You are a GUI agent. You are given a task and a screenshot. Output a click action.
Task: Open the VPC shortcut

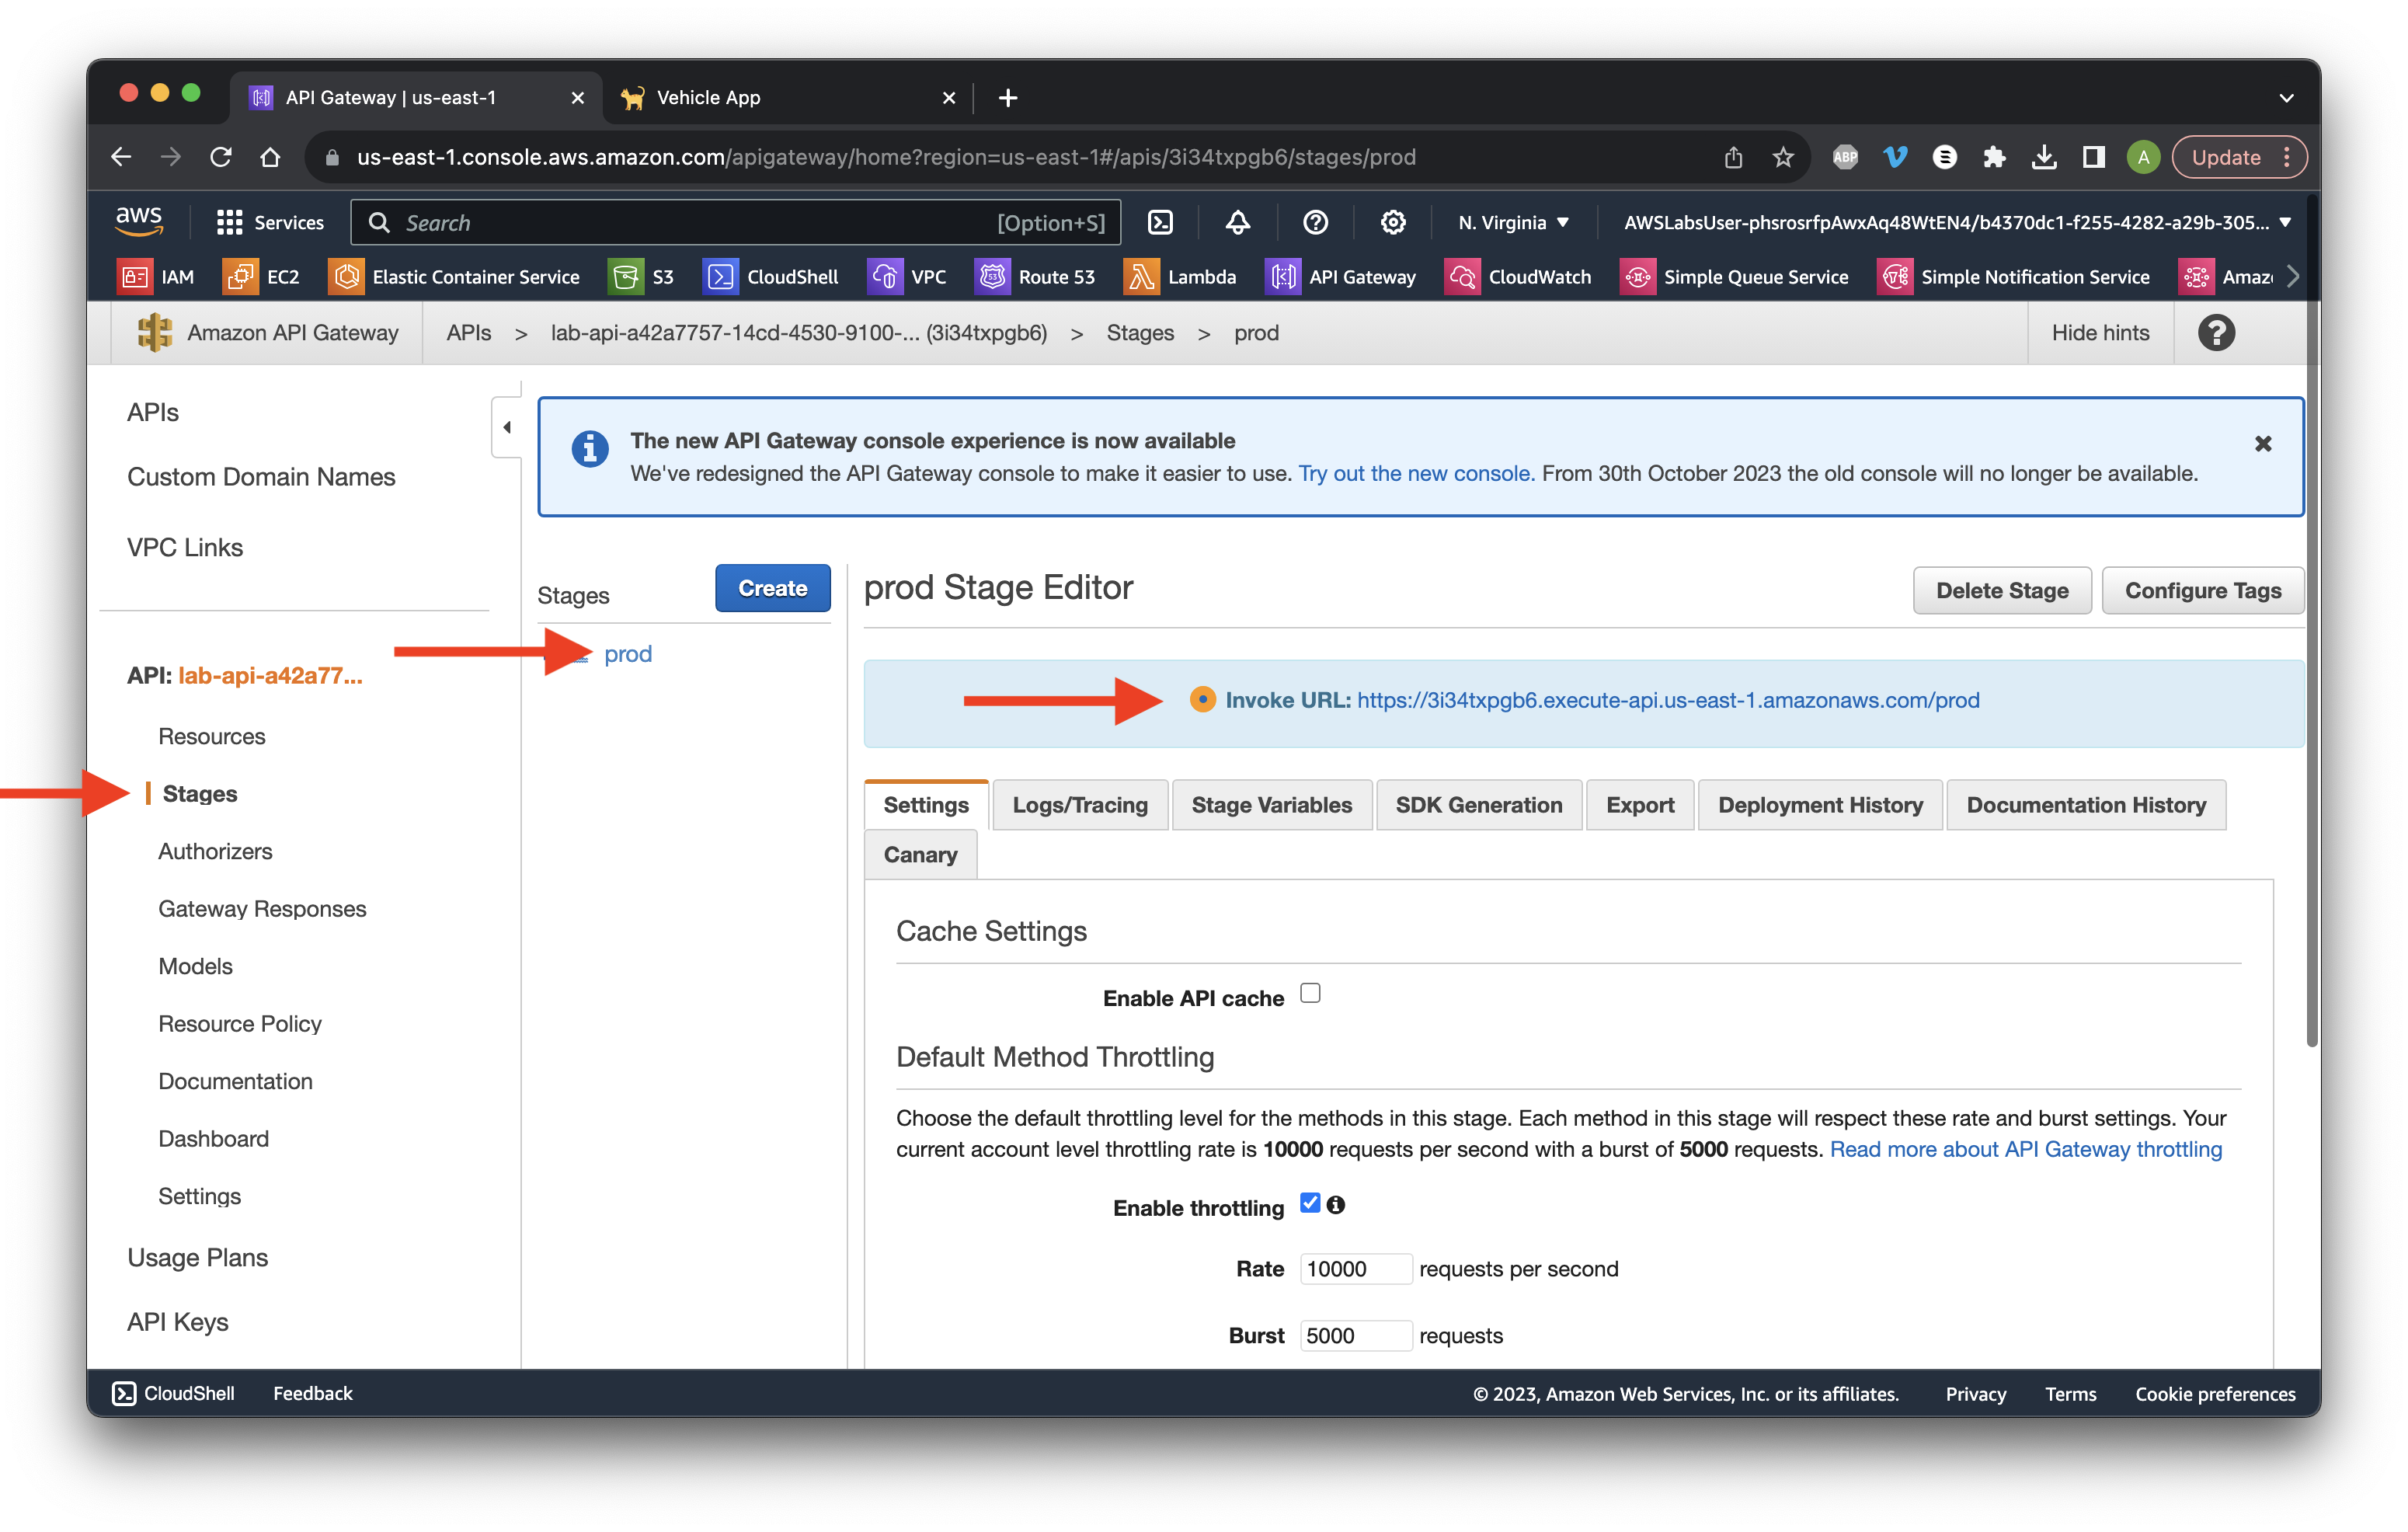(x=908, y=277)
